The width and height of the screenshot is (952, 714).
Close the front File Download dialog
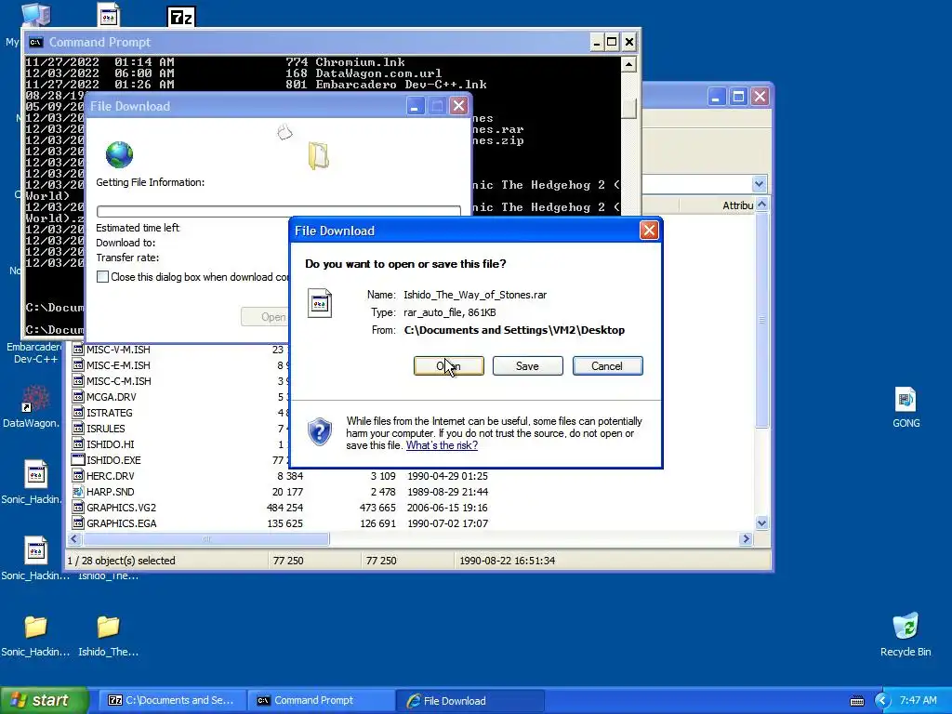point(649,231)
